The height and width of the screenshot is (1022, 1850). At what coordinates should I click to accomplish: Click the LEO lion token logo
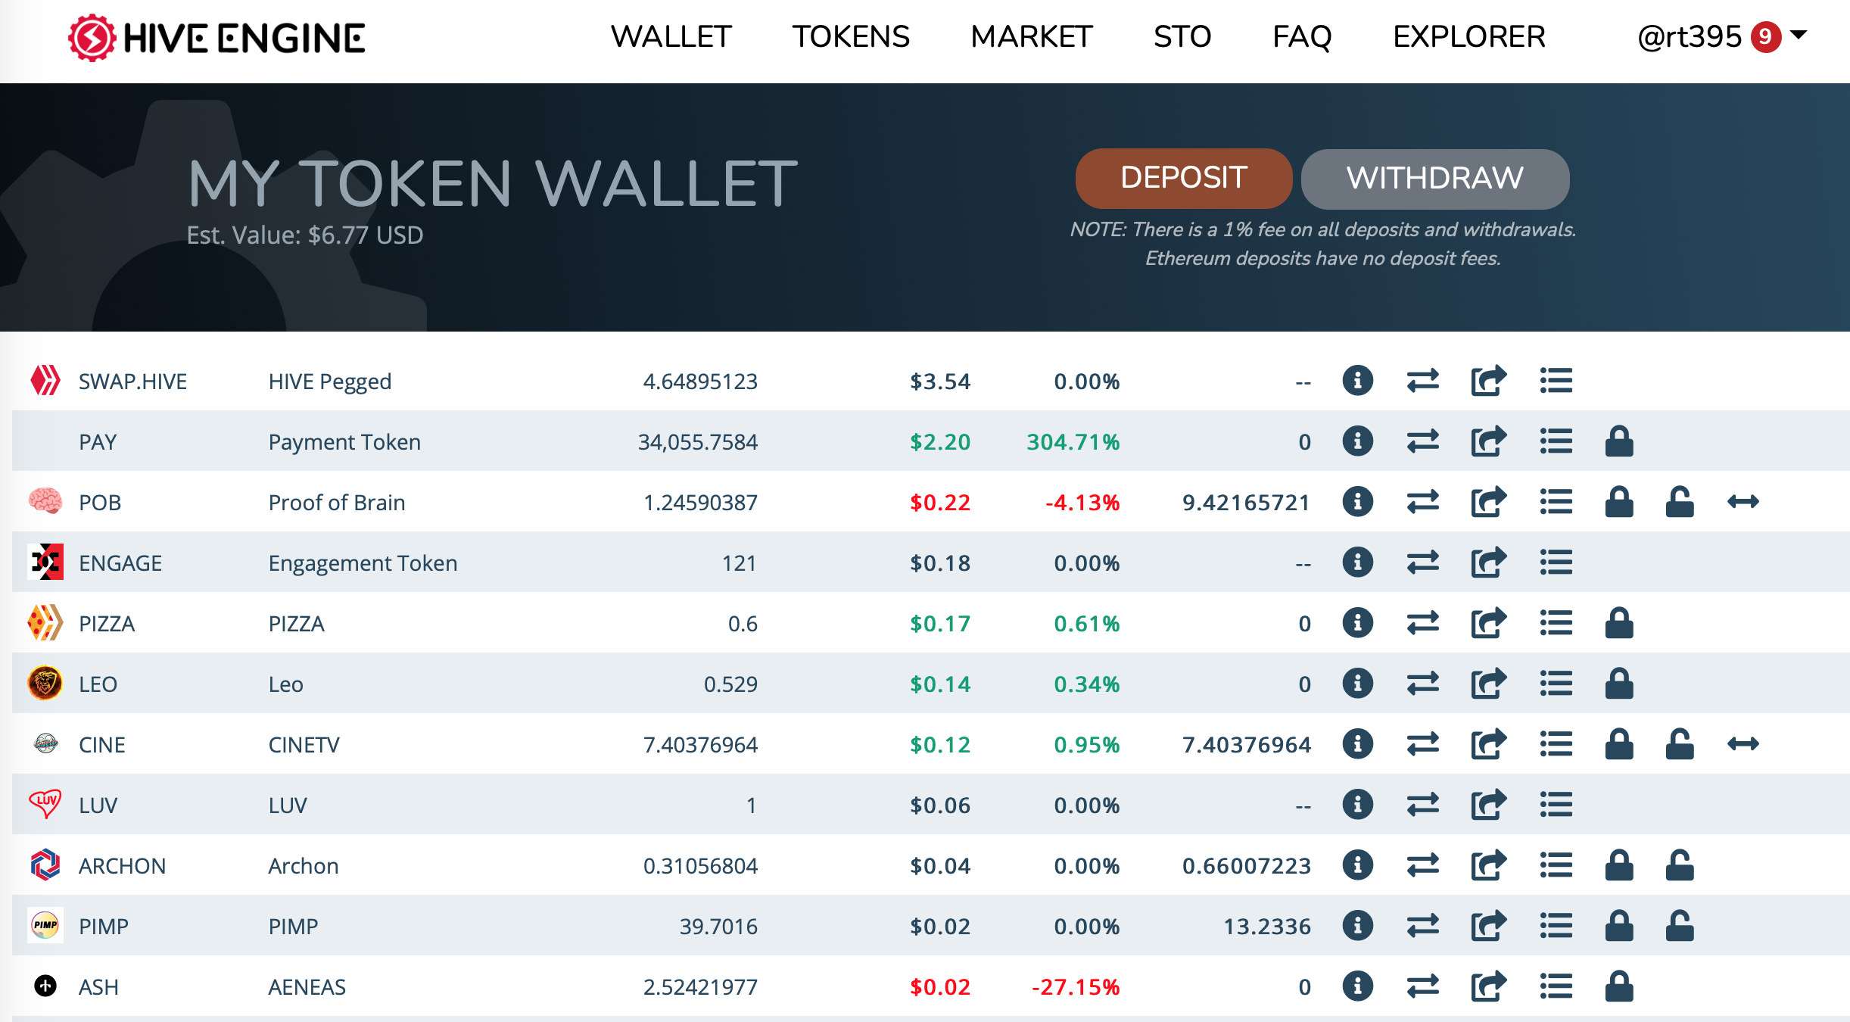point(45,683)
